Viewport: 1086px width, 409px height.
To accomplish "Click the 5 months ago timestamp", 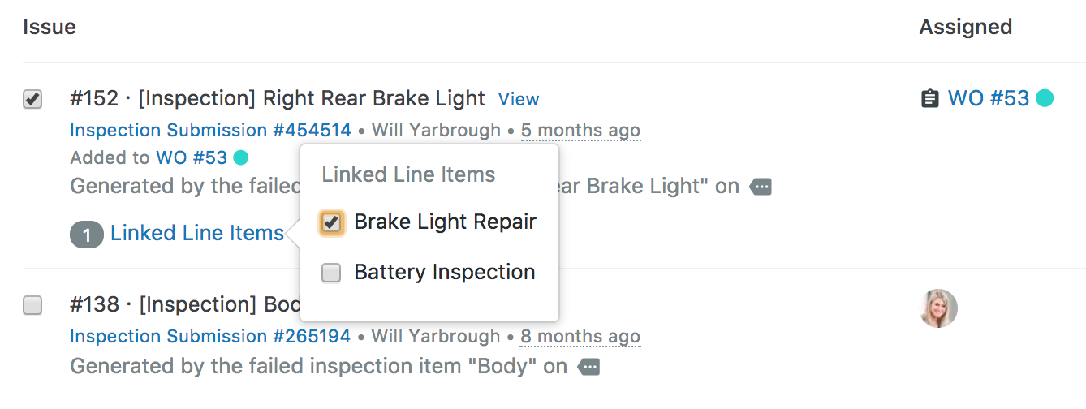I will pos(580,130).
